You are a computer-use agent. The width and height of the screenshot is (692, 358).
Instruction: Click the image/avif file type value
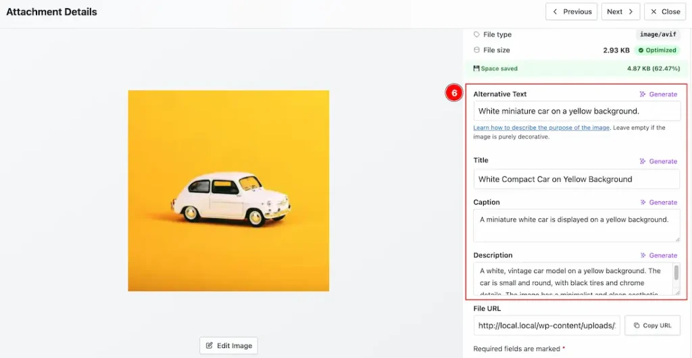[658, 34]
